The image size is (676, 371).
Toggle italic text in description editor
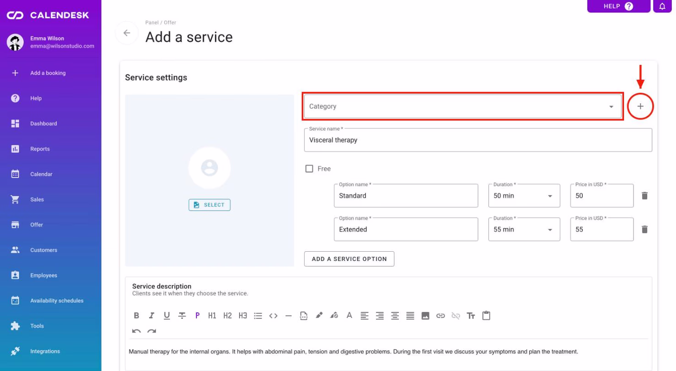(x=151, y=315)
